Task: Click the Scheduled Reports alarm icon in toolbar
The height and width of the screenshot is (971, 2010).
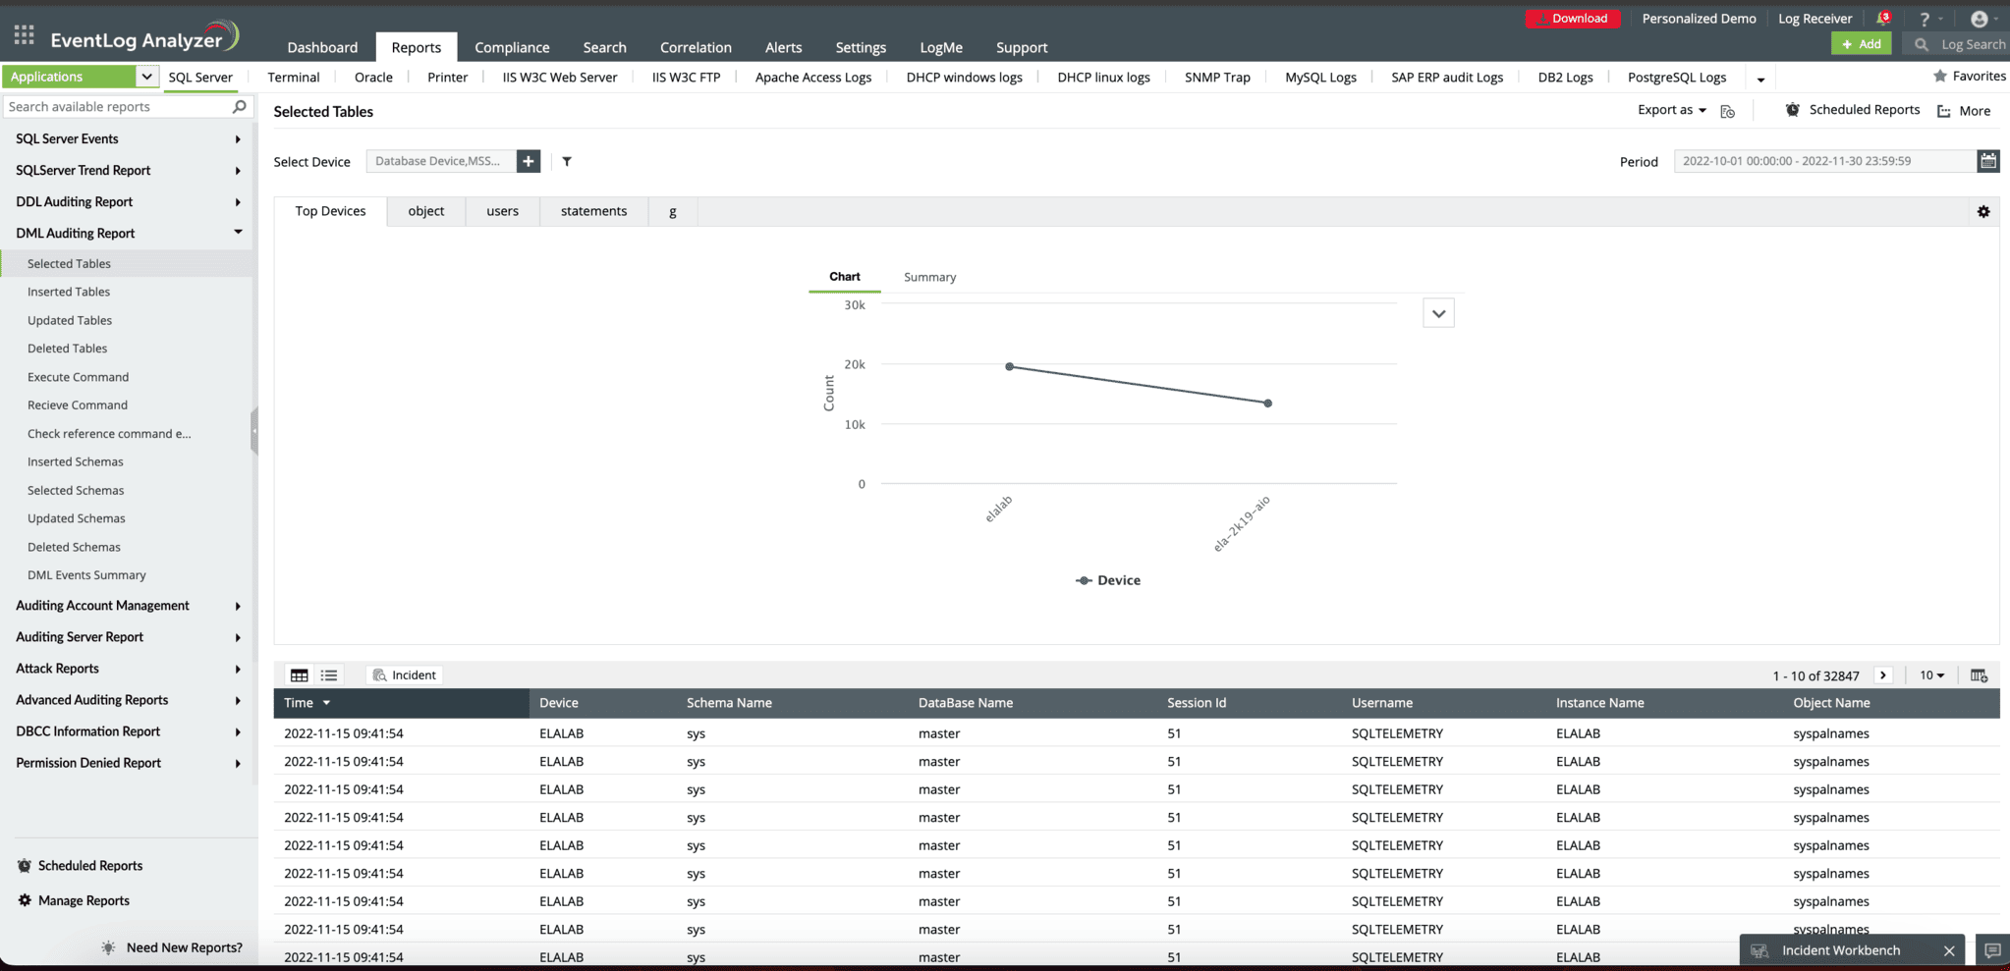Action: (1793, 110)
